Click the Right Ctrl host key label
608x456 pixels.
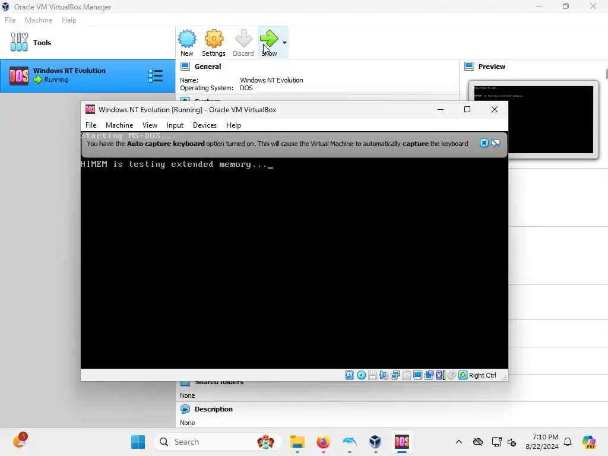pyautogui.click(x=482, y=375)
